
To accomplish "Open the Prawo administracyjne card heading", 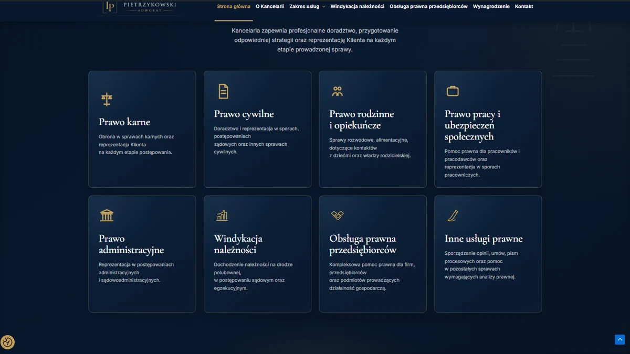I will coord(131,244).
